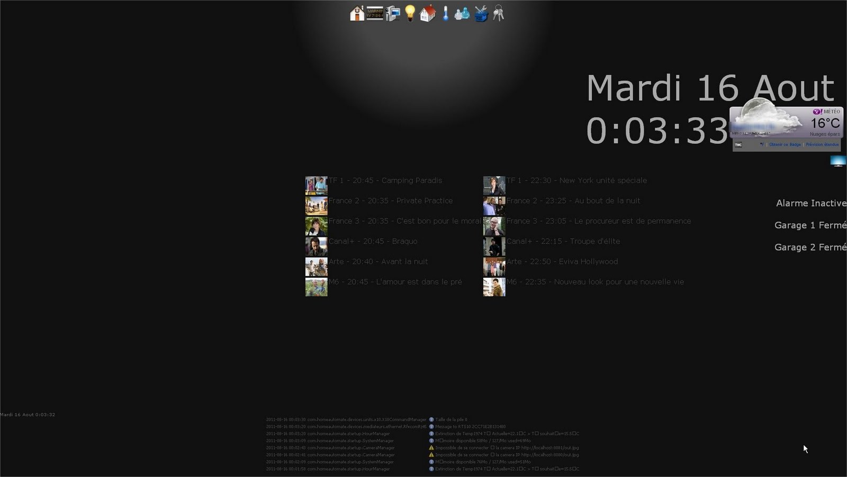
Task: Click the Camping Paradis thumbnail
Action: point(316,186)
